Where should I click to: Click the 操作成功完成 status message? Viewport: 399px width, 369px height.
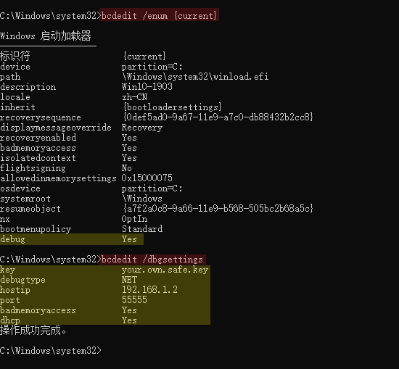pos(33,331)
